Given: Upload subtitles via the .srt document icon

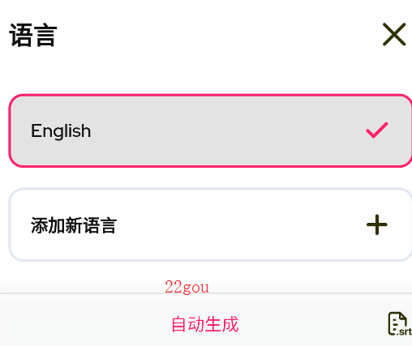Looking at the screenshot, I should [x=400, y=323].
